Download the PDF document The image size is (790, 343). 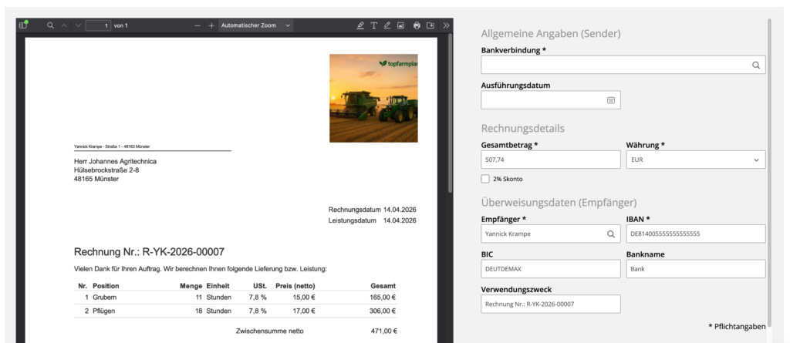point(430,25)
